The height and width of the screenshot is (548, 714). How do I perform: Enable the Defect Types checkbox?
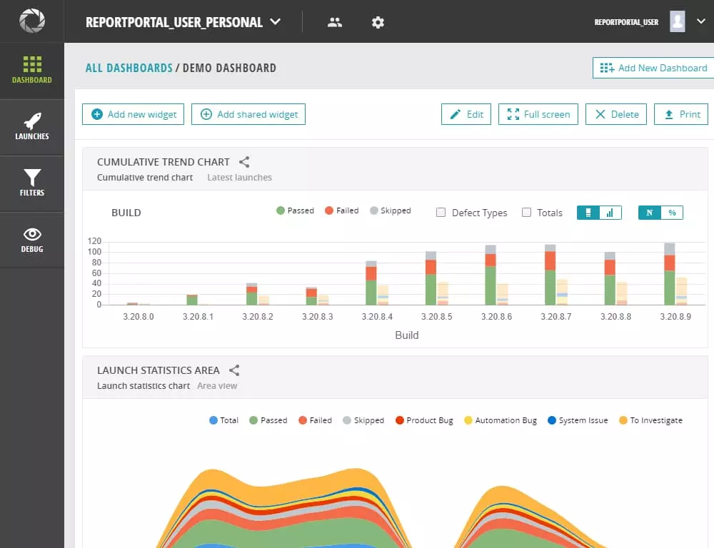click(x=441, y=213)
